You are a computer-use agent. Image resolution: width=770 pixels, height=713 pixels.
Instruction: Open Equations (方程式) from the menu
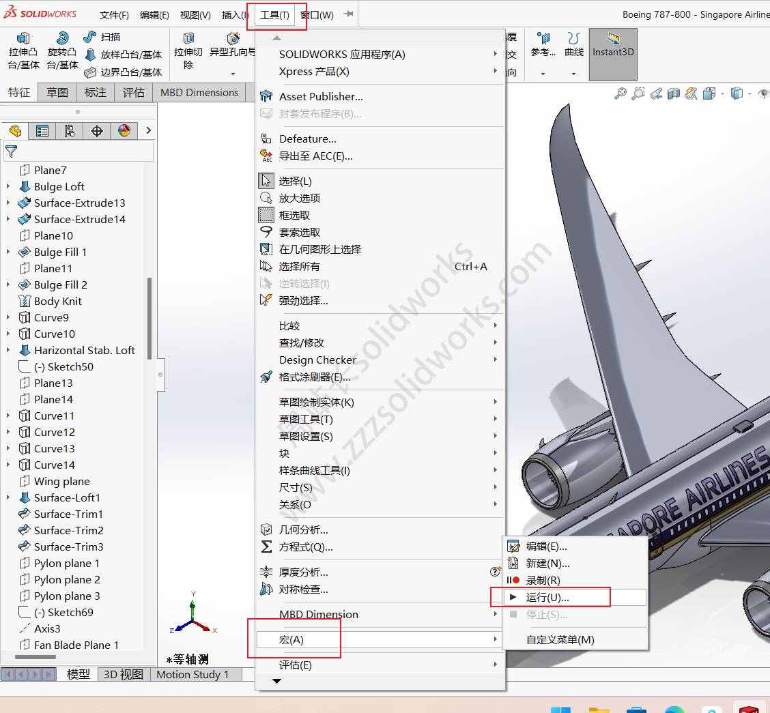(x=381, y=547)
